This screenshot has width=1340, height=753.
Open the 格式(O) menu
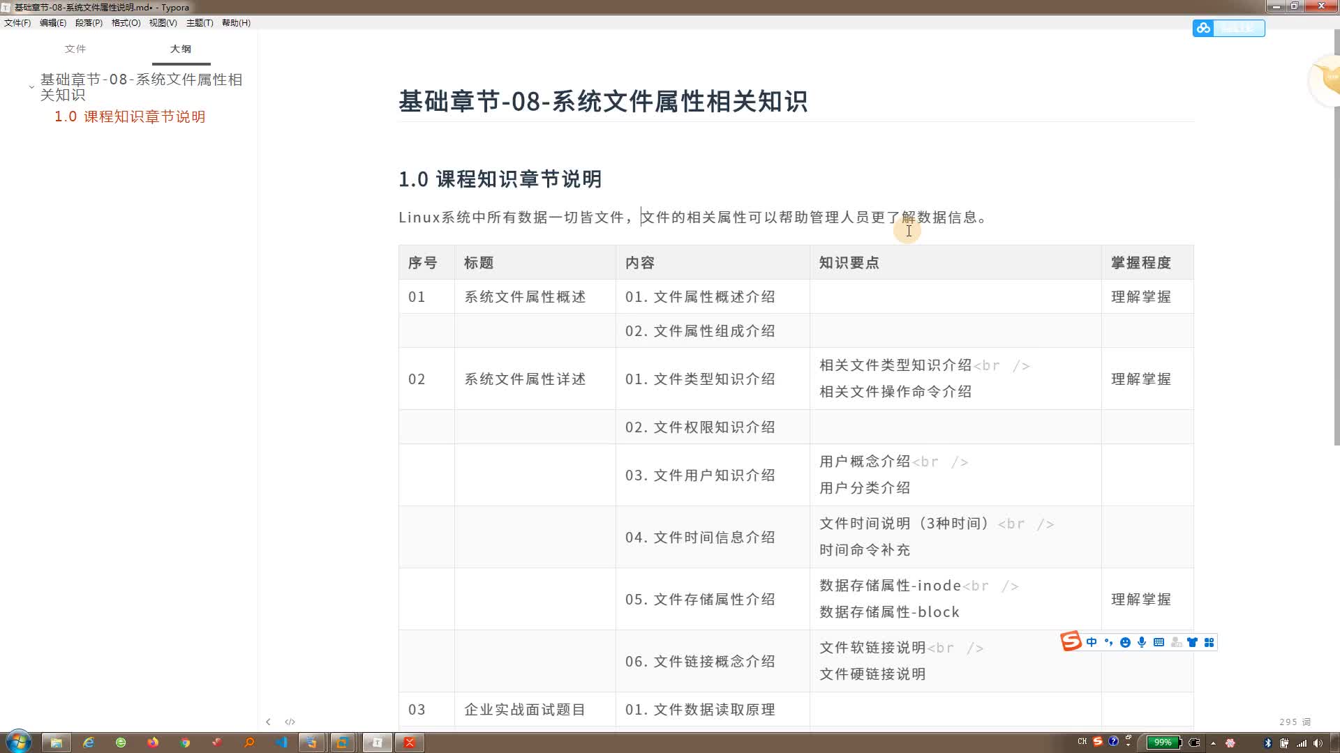click(126, 23)
